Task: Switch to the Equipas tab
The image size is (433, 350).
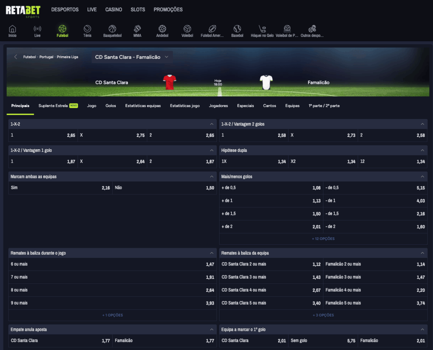Action: [x=293, y=106]
